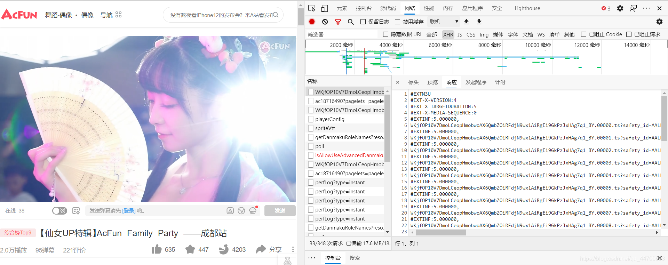Click the response horizontal scrollbar thumb
The width and height of the screenshot is (668, 265).
[441, 232]
